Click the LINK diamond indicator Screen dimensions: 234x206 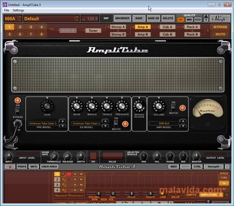tap(162, 194)
